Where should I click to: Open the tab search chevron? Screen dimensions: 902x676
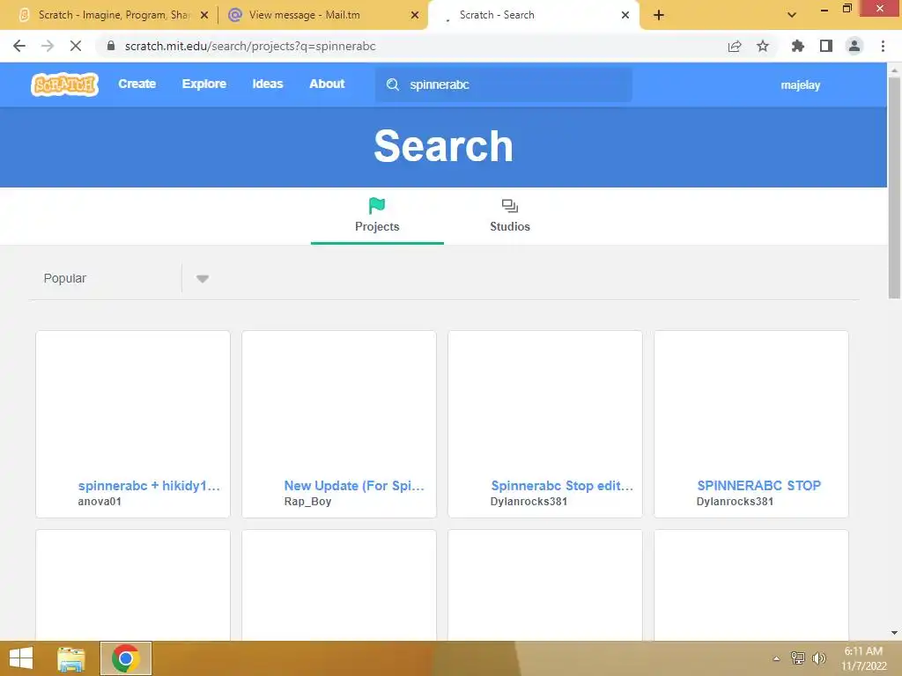pos(792,15)
